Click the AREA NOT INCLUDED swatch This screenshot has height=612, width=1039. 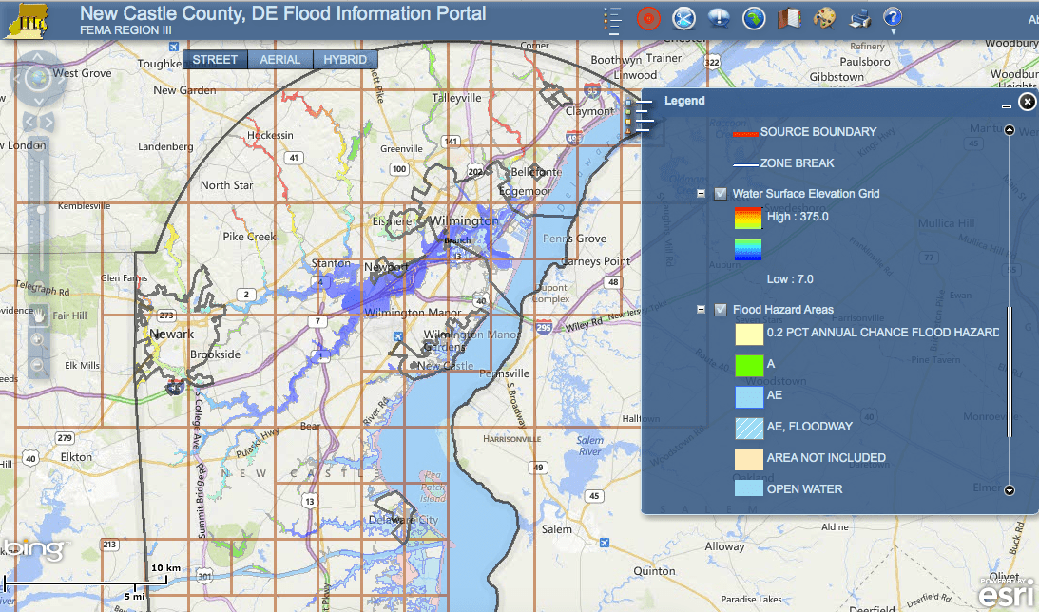coord(749,459)
